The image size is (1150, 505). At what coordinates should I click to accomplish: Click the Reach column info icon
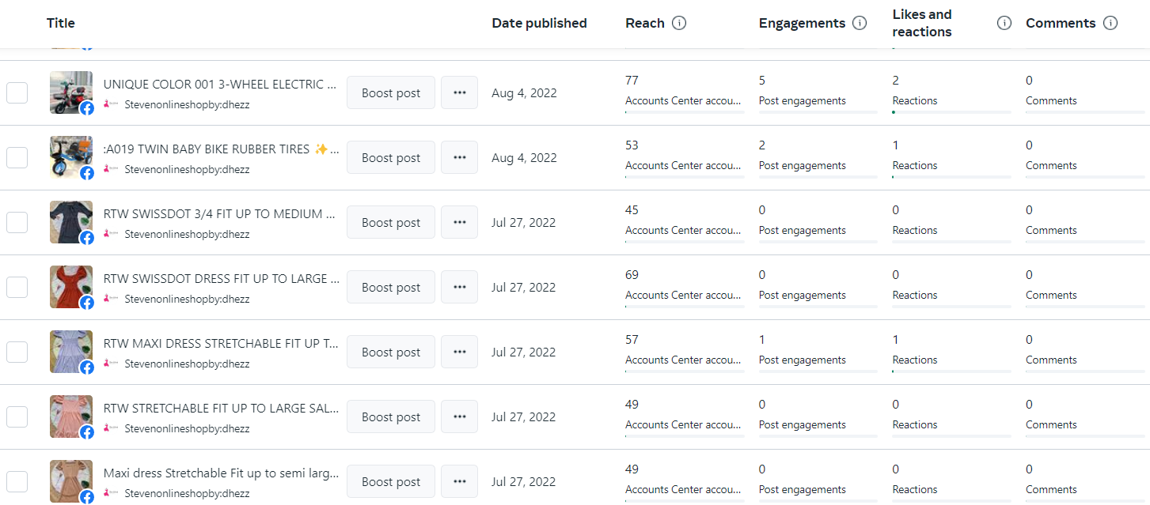[x=678, y=23]
